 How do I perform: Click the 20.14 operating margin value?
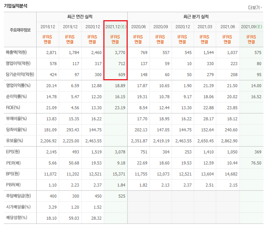click(51, 86)
